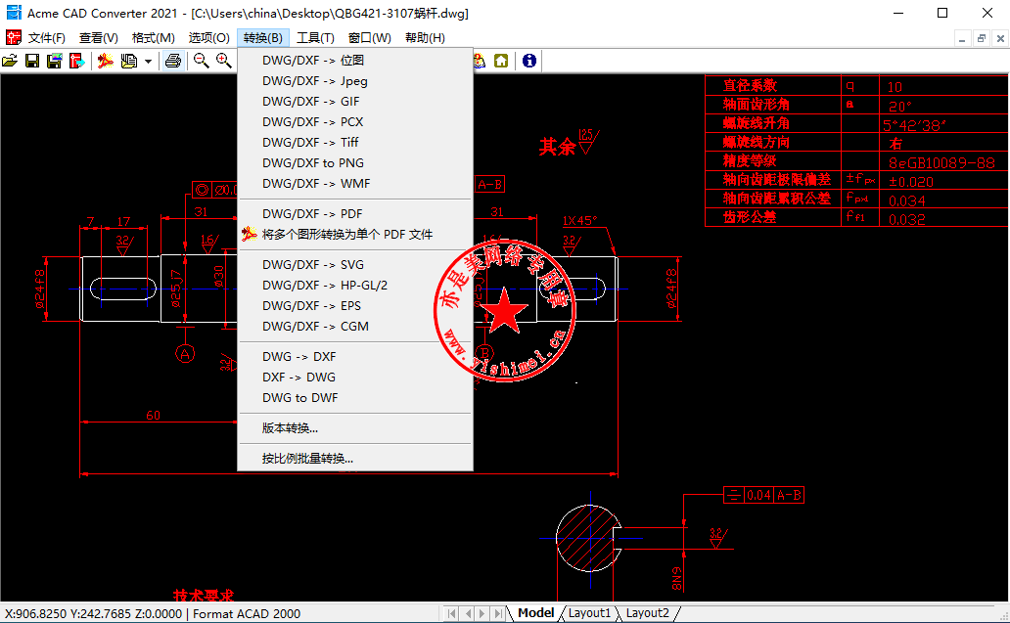Click the Acme CAD Converter title icon
1010x623 pixels.
click(14, 13)
